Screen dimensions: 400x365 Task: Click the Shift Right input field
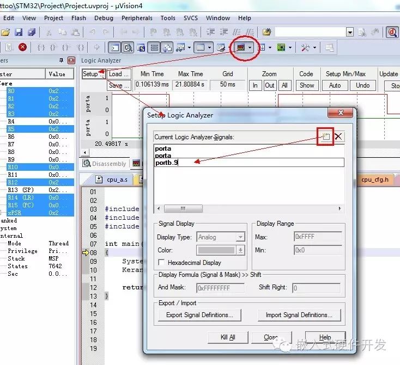(x=316, y=288)
